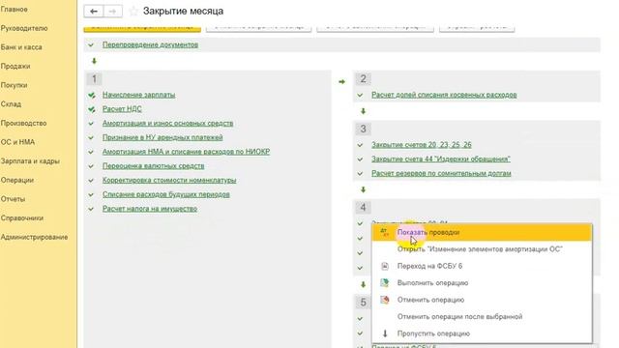Open Списание расходов будущих периодов link

(166, 194)
